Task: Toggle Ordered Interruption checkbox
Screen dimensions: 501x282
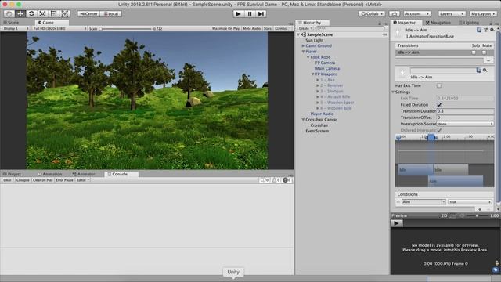Action: pyautogui.click(x=439, y=130)
